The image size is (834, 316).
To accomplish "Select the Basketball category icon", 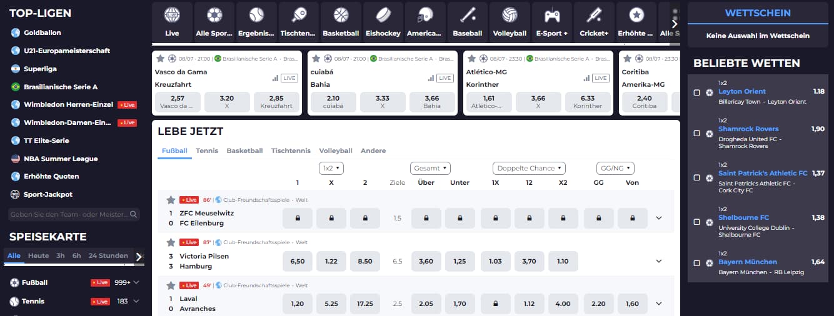I will [x=341, y=15].
